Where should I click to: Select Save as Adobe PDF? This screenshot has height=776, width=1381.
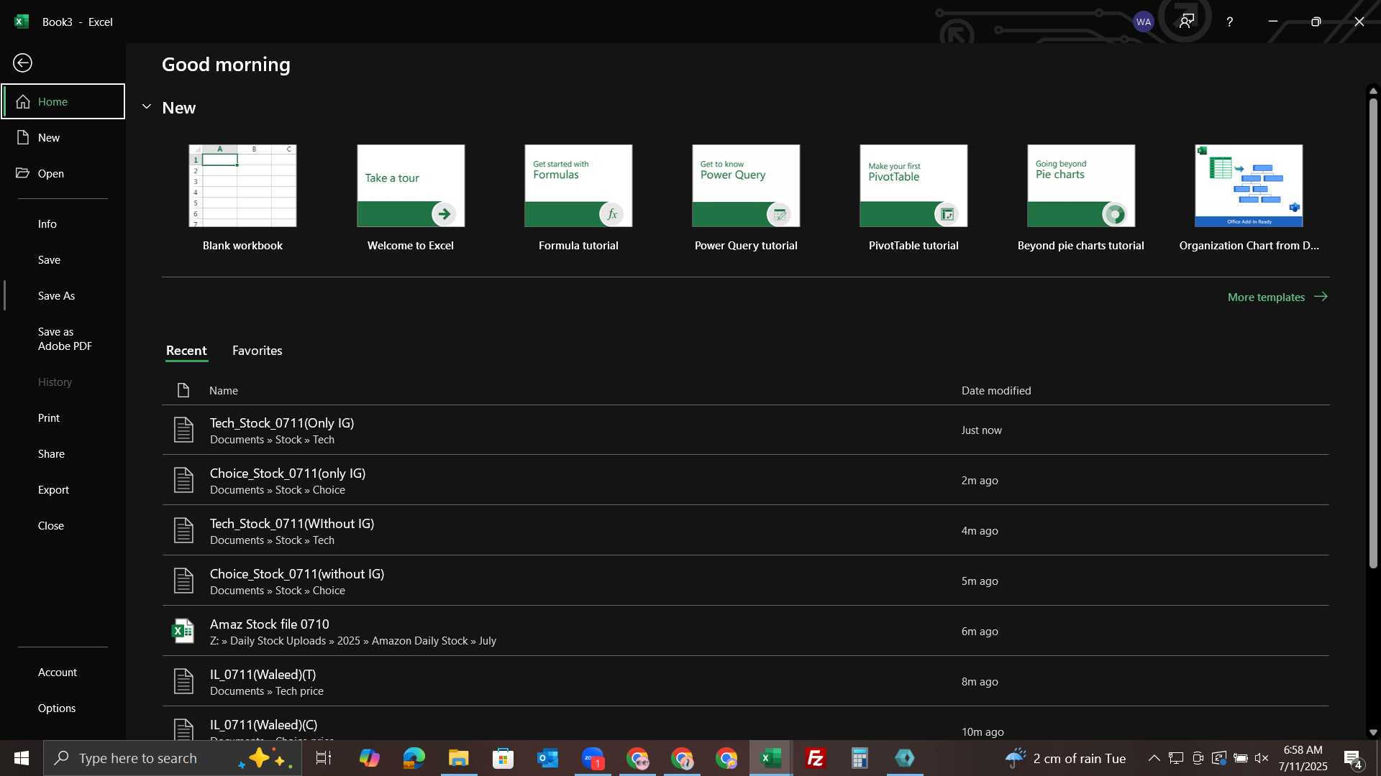63,338
